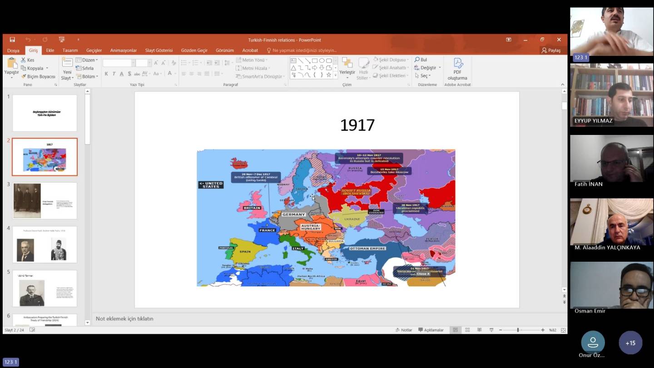This screenshot has height=368, width=654.
Task: Click Şekil Anahattı shape outline button
Action: pos(390,68)
